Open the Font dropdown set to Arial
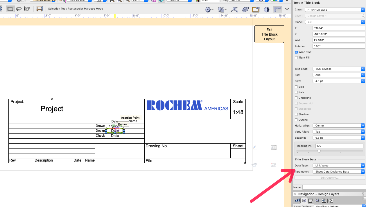 click(x=338, y=75)
